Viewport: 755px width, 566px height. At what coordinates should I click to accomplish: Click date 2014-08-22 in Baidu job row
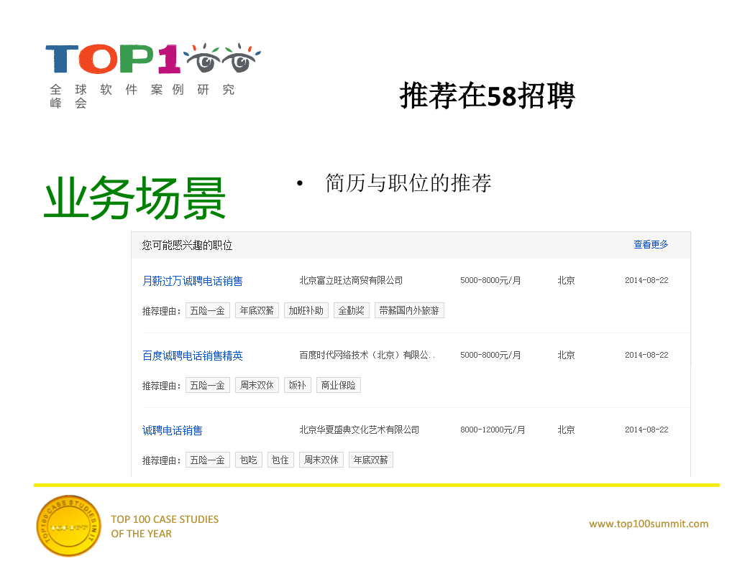[x=646, y=355]
